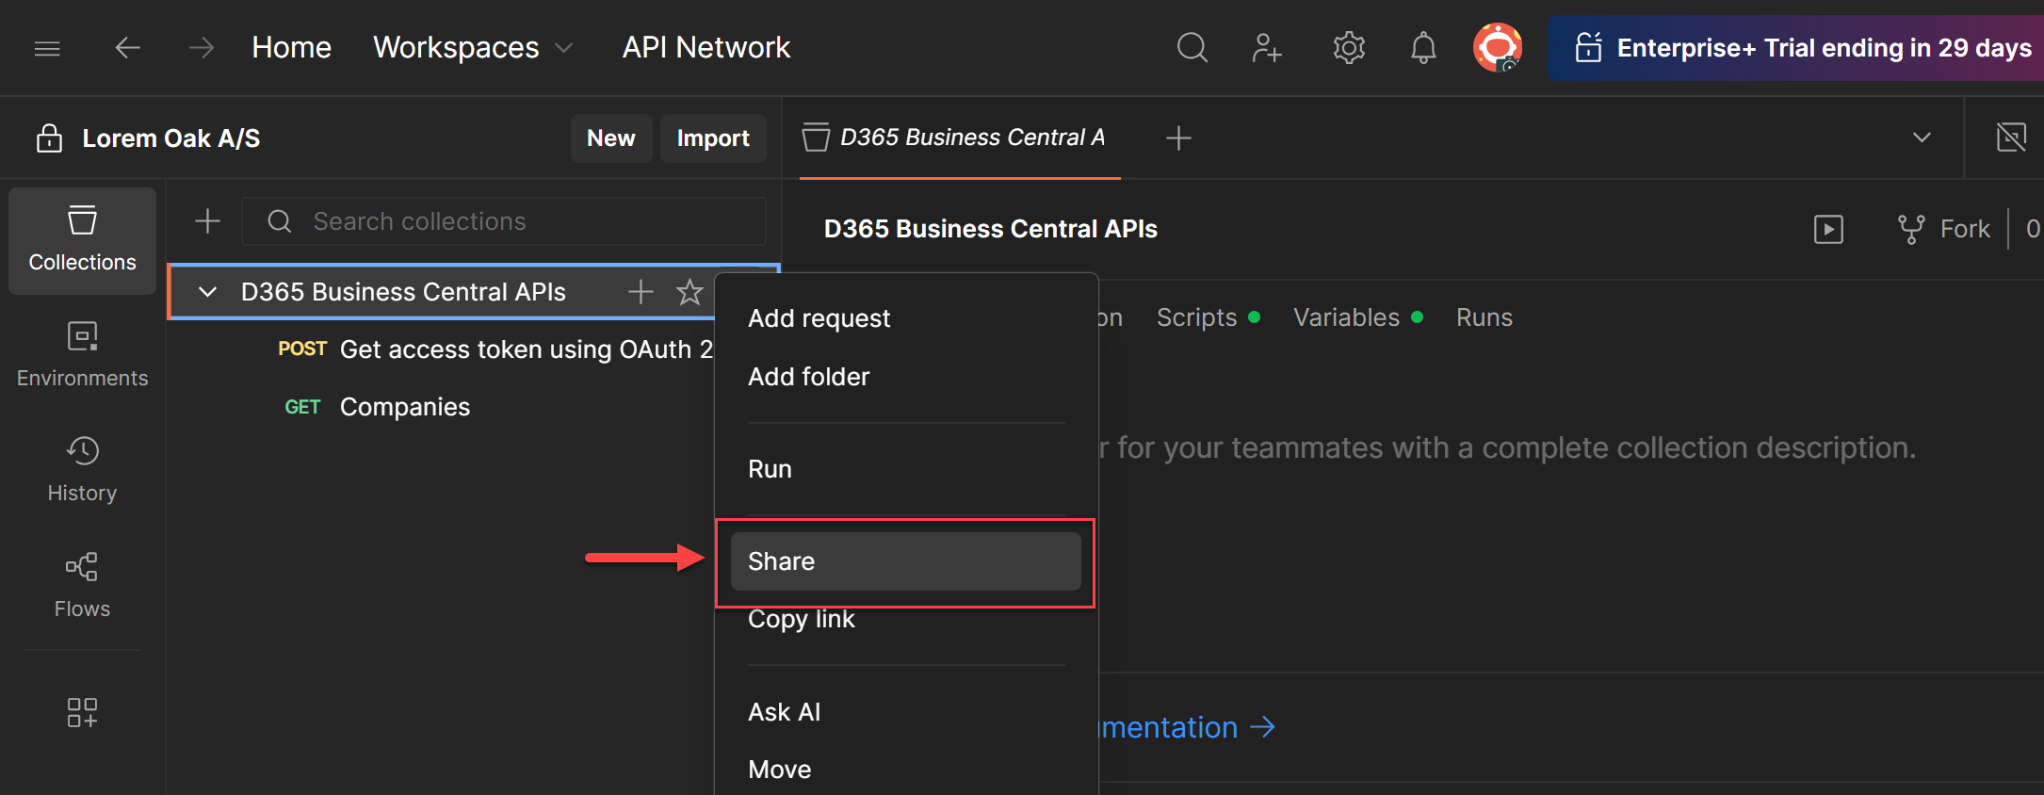
Task: Choose Share in context menu
Action: point(906,561)
